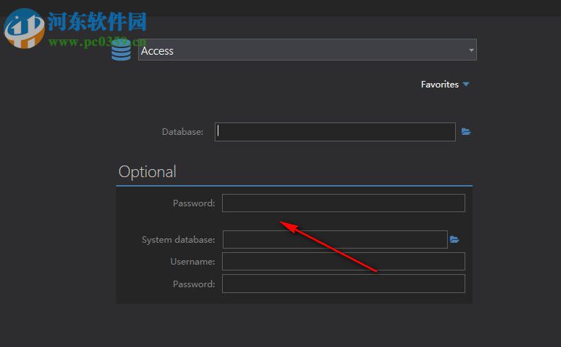Click the Optional section heading
561x347 pixels.
(147, 172)
